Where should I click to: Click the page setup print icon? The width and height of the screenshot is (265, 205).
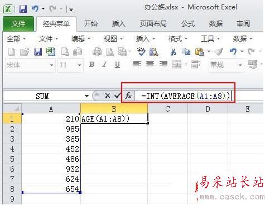tap(123, 52)
